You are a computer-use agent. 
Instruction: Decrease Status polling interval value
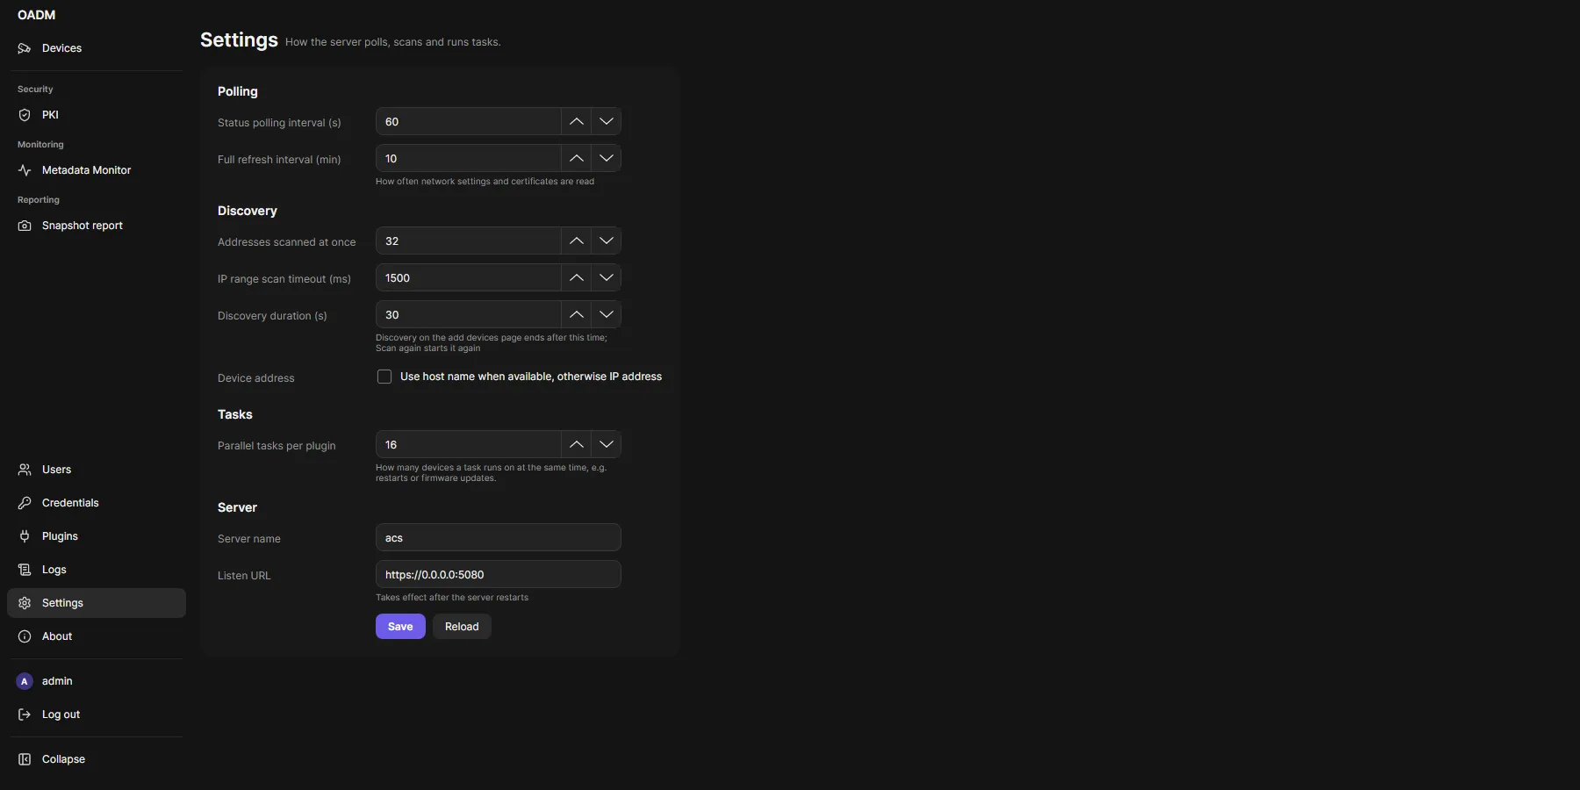pos(607,121)
